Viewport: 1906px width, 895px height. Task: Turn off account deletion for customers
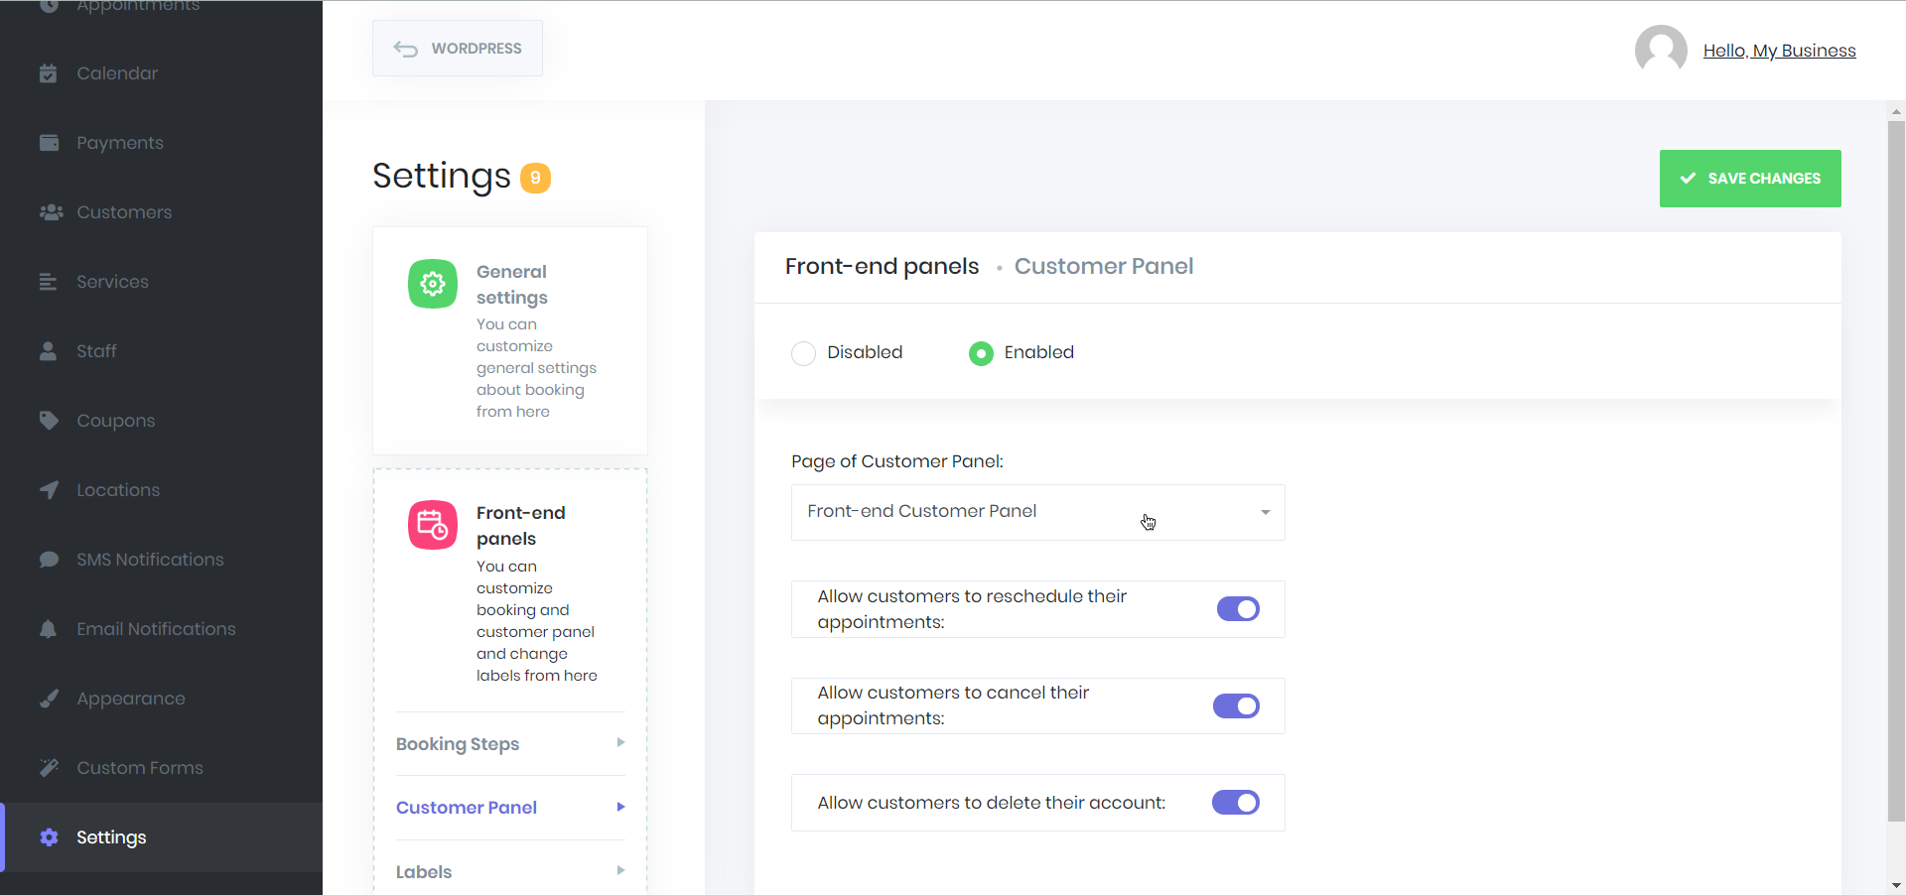click(x=1234, y=802)
